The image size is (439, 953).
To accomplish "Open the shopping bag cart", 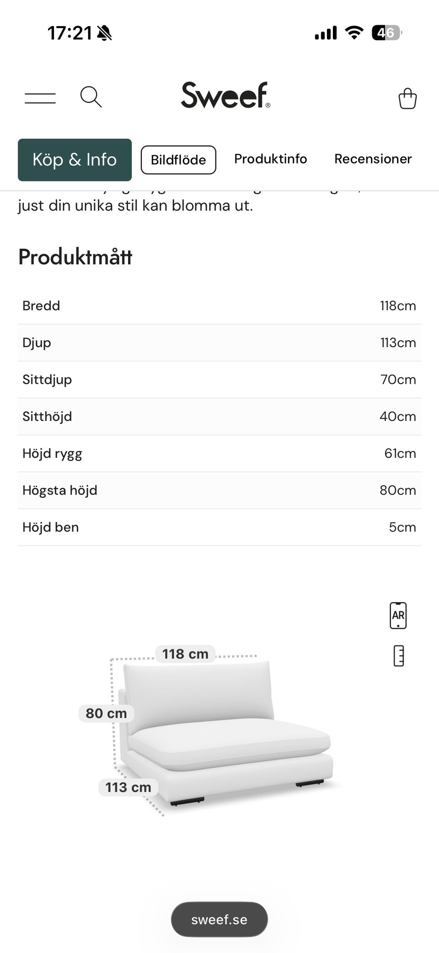I will tap(407, 98).
